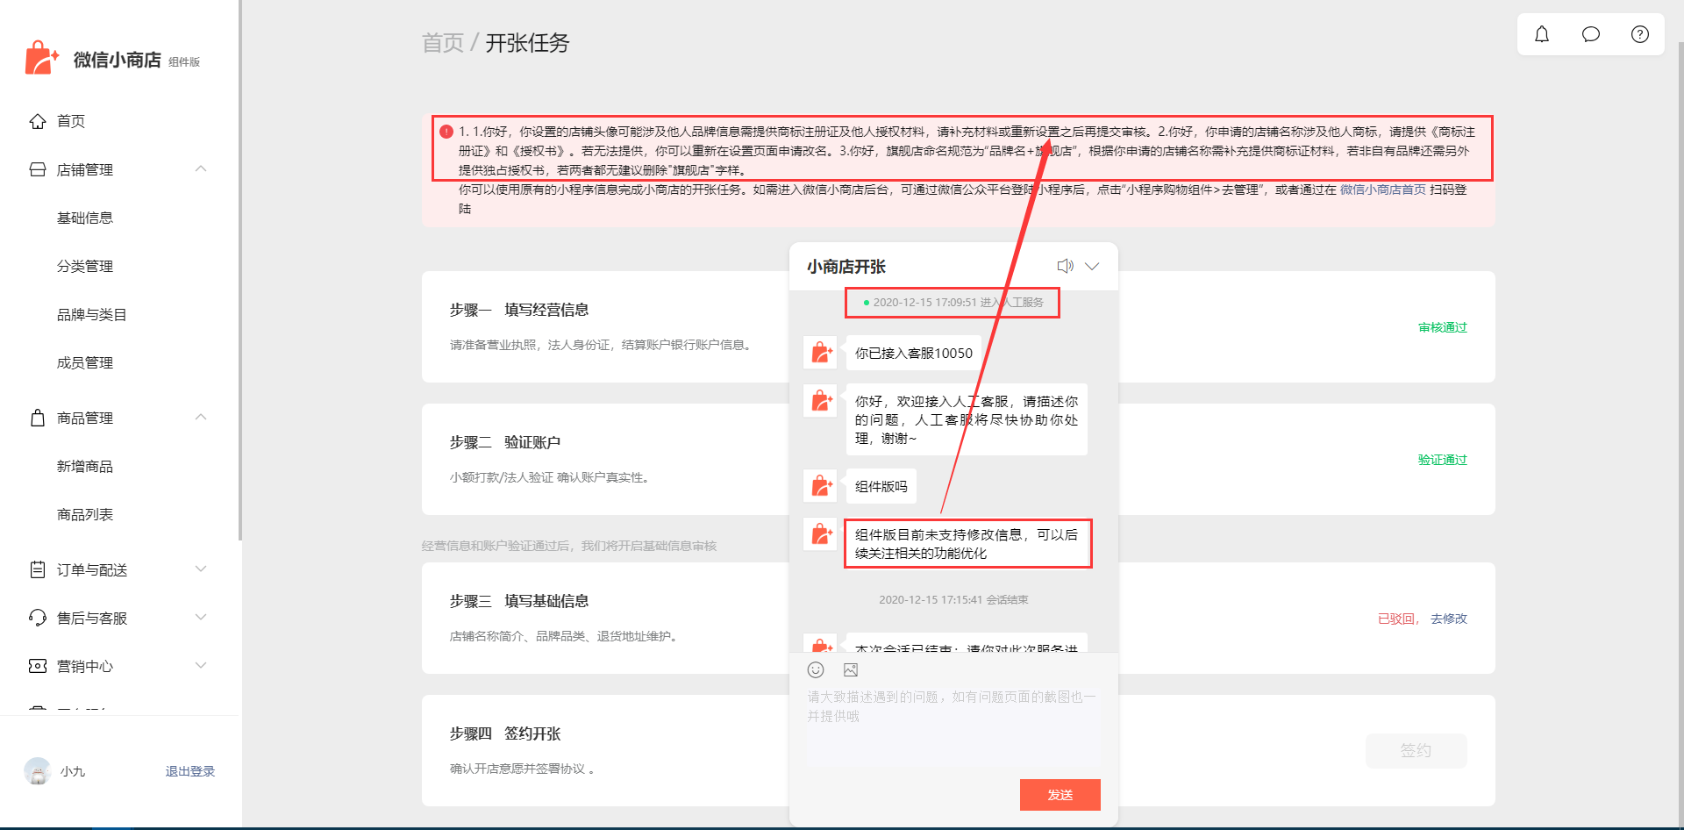Viewport: 1684px width, 830px height.
Task: Click the headset icon beside 售后与客服
Action: [x=38, y=618]
